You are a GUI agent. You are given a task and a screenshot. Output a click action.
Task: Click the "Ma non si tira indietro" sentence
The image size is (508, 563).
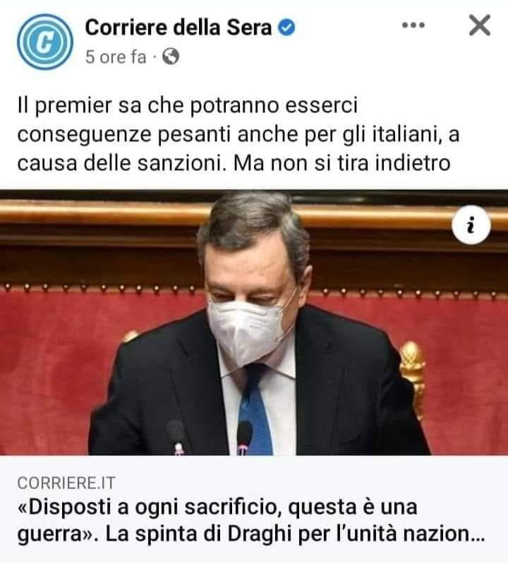coord(341,163)
